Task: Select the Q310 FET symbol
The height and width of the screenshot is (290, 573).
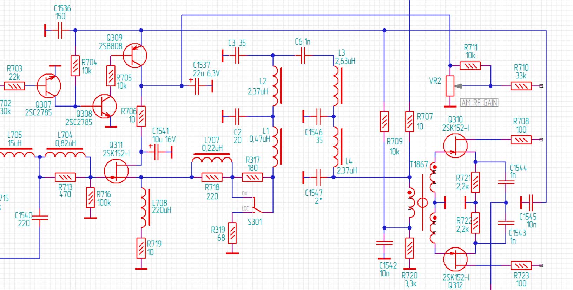Action: [x=455, y=145]
